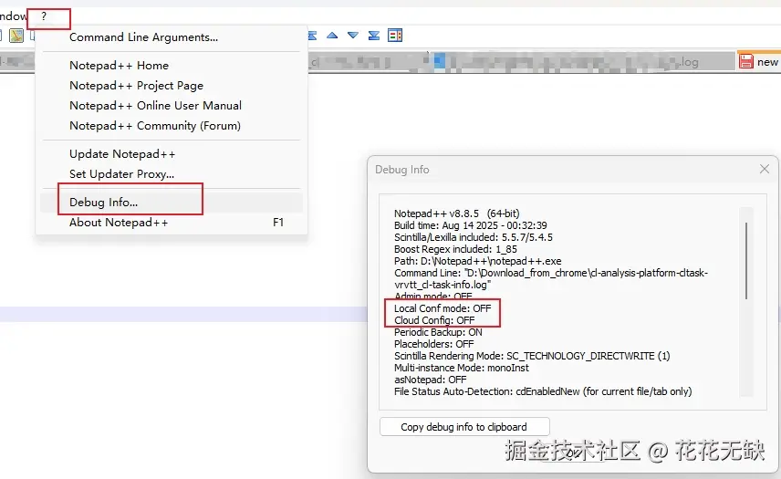Click the red unsaved icon on new tab
Image resolution: width=781 pixels, height=479 pixels.
(x=745, y=62)
